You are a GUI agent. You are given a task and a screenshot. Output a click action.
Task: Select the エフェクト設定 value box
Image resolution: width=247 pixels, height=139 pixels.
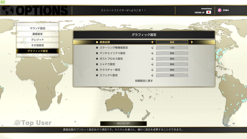(x=172, y=75)
